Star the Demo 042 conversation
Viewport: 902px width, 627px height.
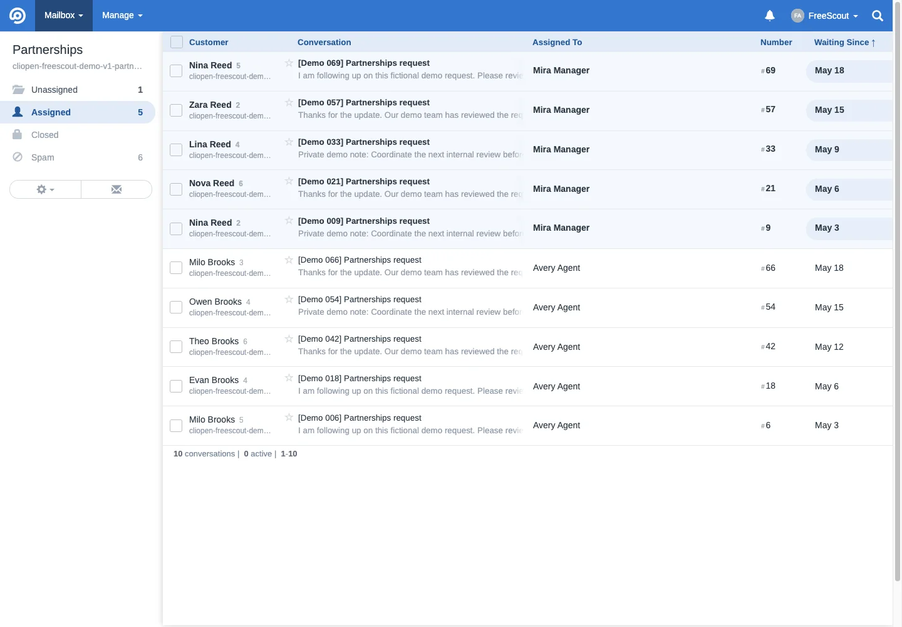pos(289,339)
